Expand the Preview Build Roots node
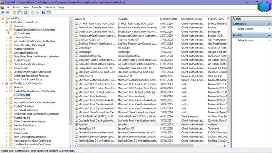The height and width of the screenshot is (153, 272). (7, 125)
